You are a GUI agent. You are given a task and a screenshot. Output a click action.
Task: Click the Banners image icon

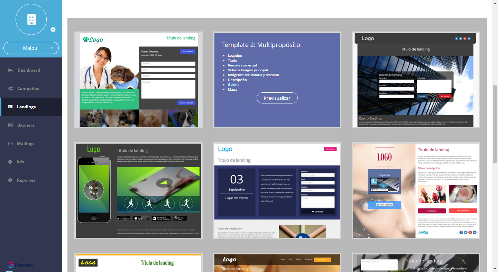point(10,125)
